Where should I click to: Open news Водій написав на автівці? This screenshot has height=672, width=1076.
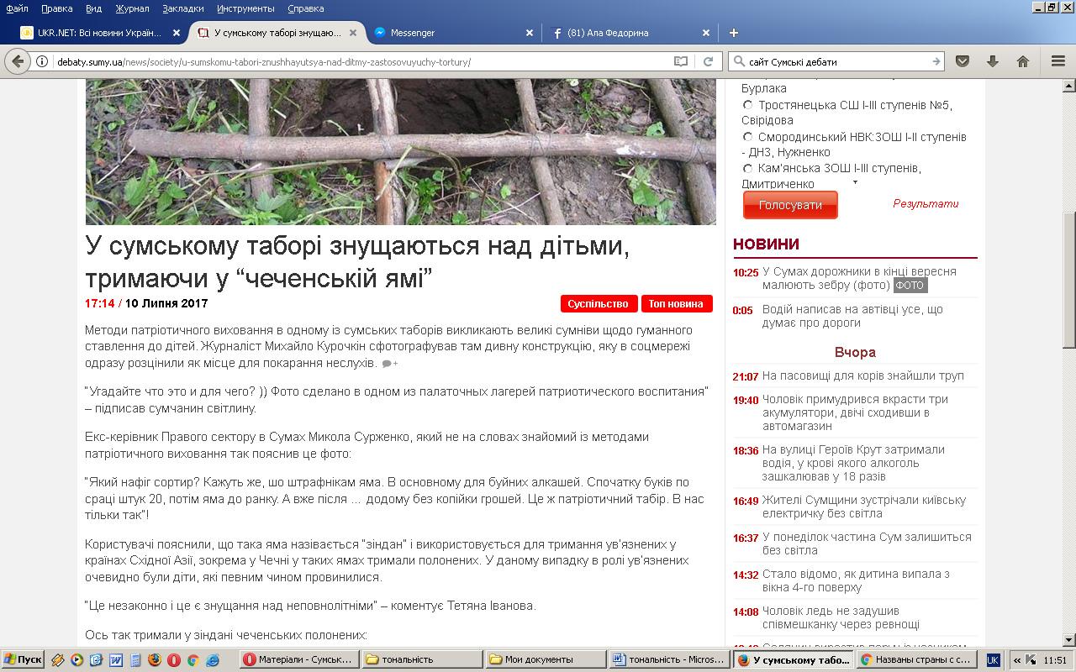coord(852,316)
